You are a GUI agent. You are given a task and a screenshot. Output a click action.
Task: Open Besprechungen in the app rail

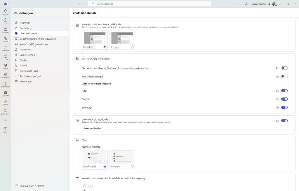pos(6,112)
